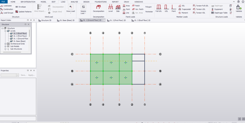Click the Loadcases icon
Image resolution: width=245 pixels, height=123 pixels.
click(6, 6)
